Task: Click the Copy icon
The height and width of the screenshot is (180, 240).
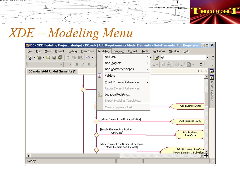Action: click(74, 57)
